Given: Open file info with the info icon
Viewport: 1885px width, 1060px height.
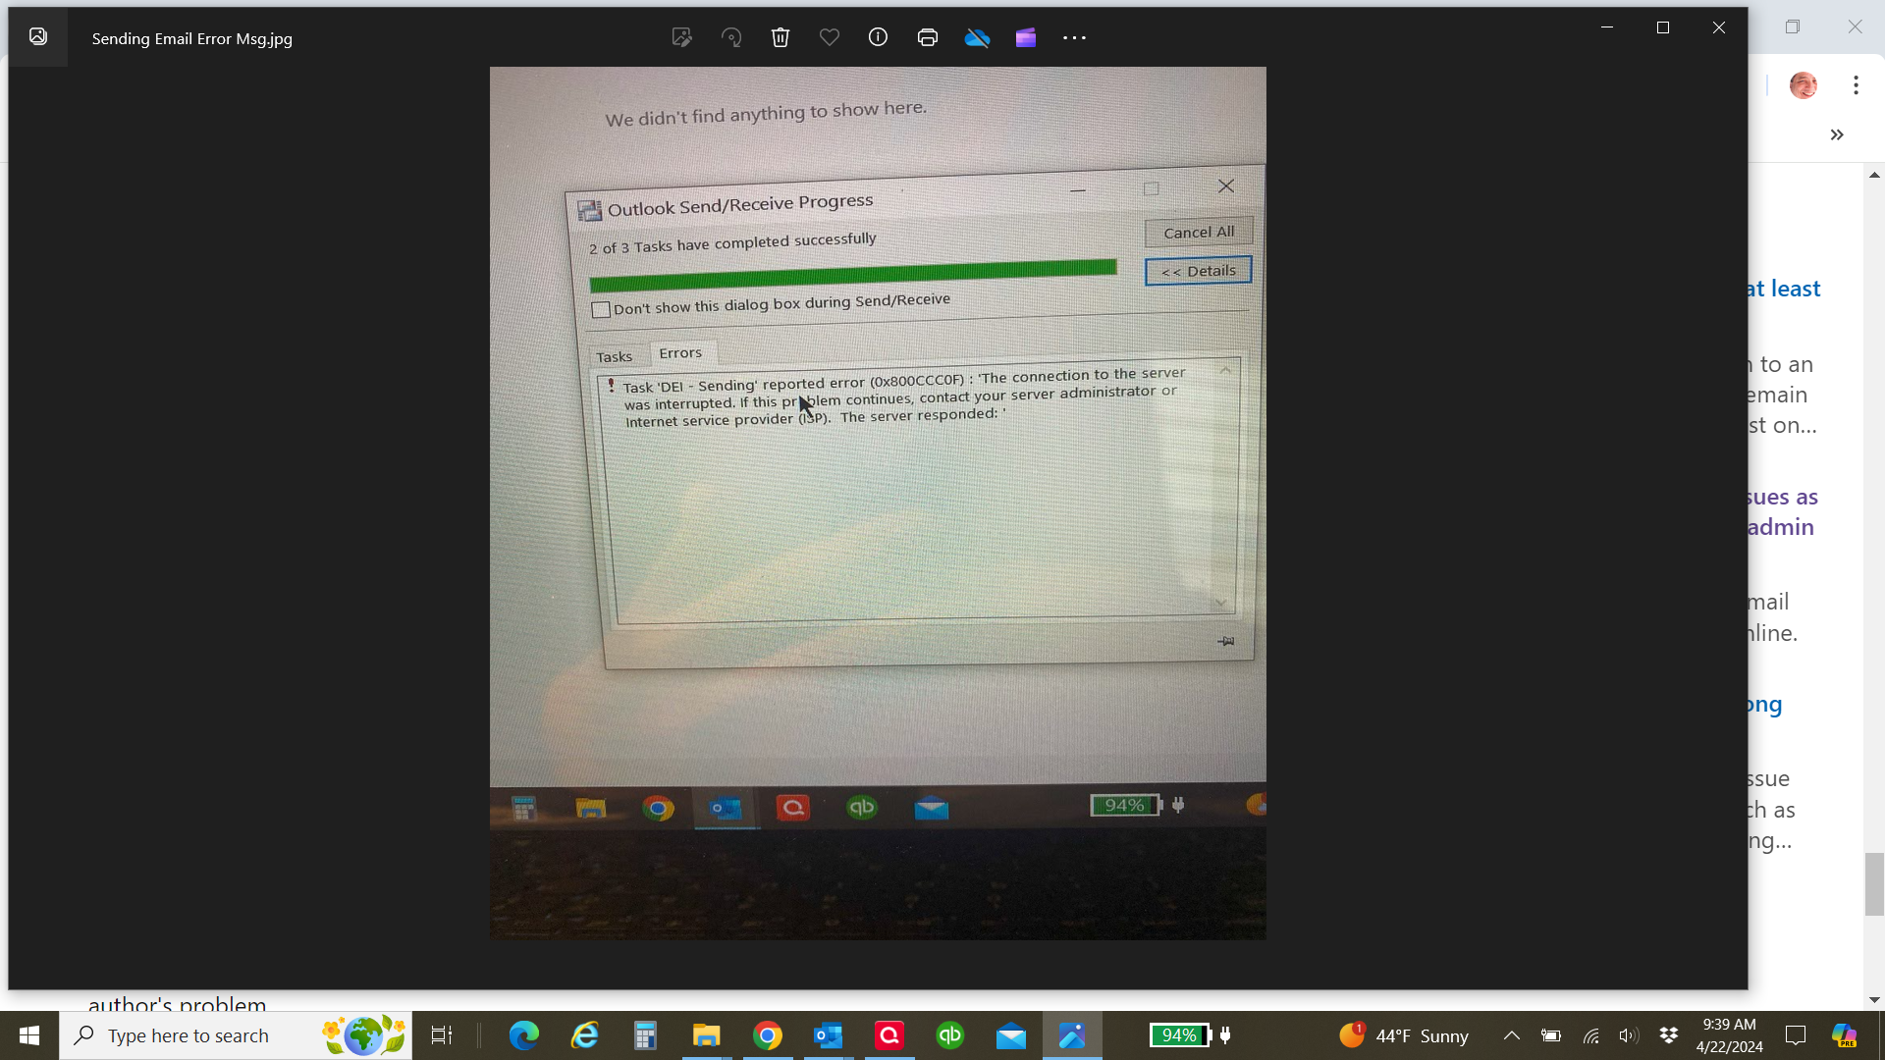Looking at the screenshot, I should point(878,37).
